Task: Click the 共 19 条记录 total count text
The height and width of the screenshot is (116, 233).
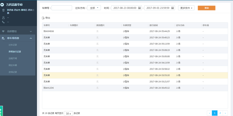Action: pos(48,113)
